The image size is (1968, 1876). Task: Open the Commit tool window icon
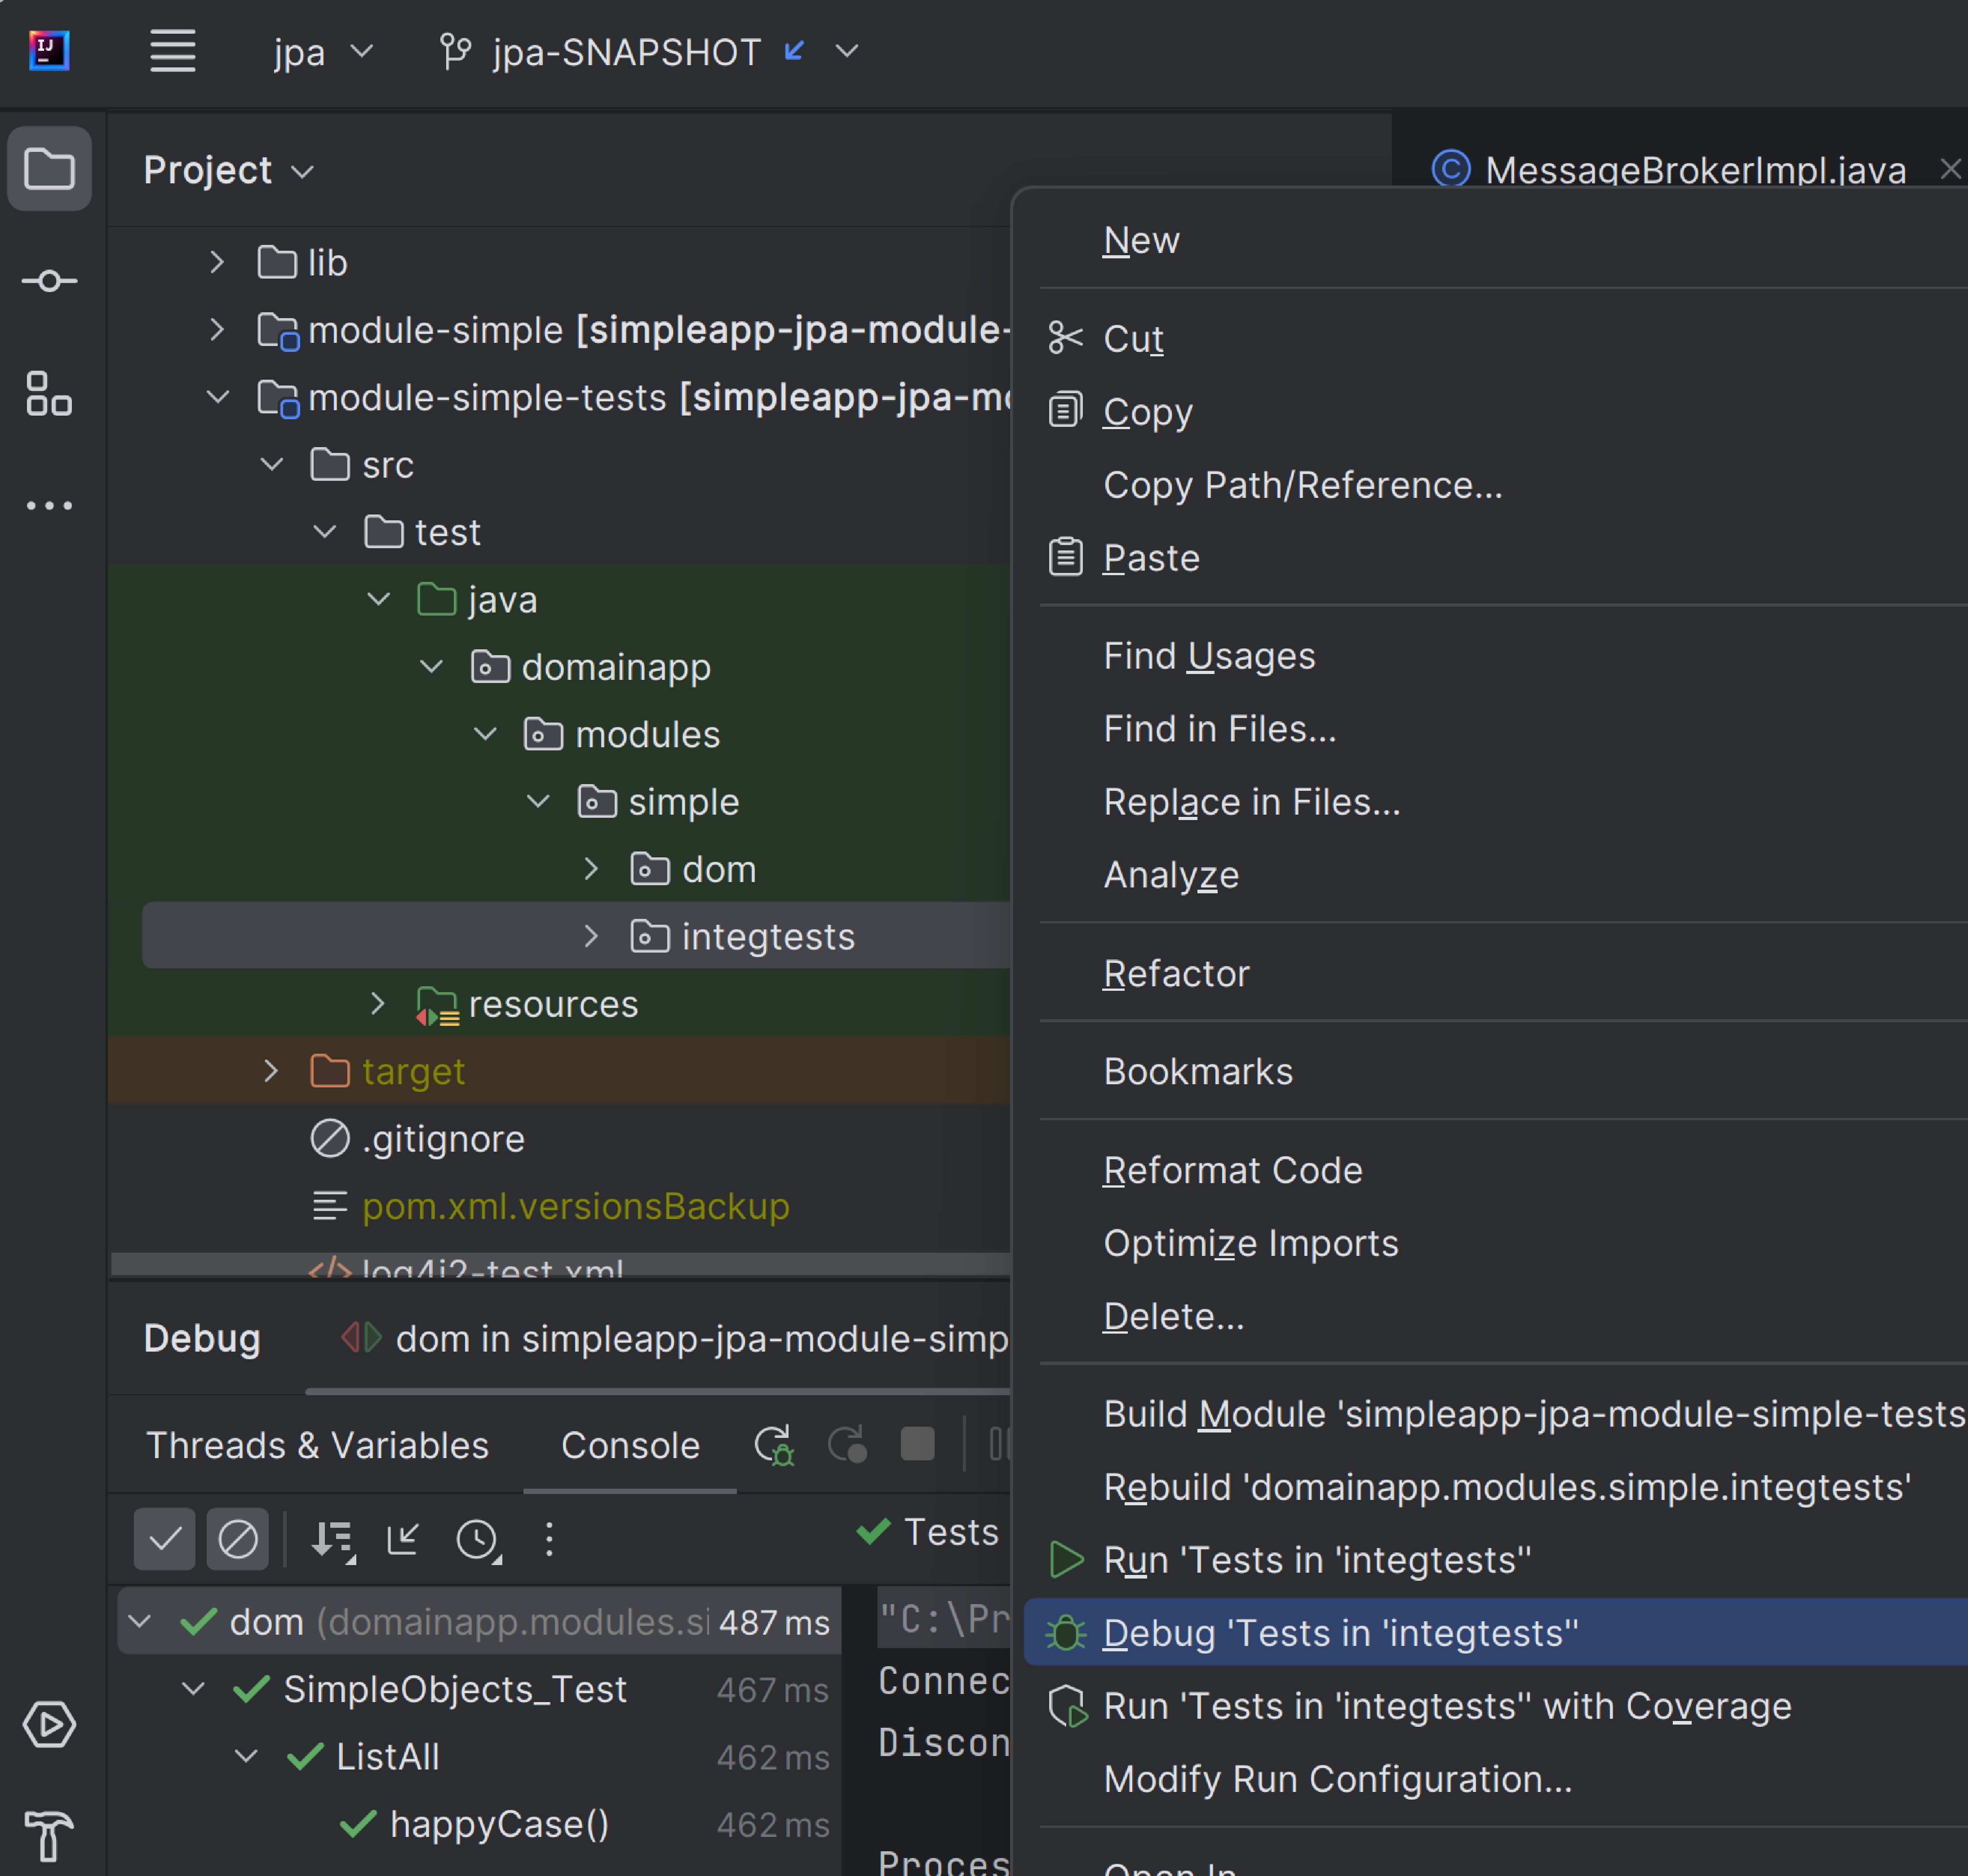49,281
